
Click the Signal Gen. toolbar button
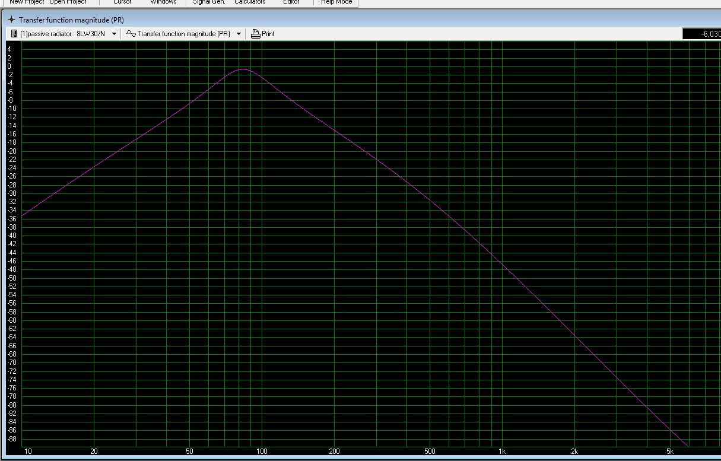click(209, 2)
